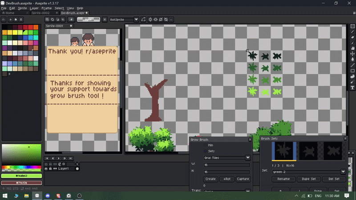
Task: Click the green foreground color #9cdb43 bar
Action: (x=21, y=176)
